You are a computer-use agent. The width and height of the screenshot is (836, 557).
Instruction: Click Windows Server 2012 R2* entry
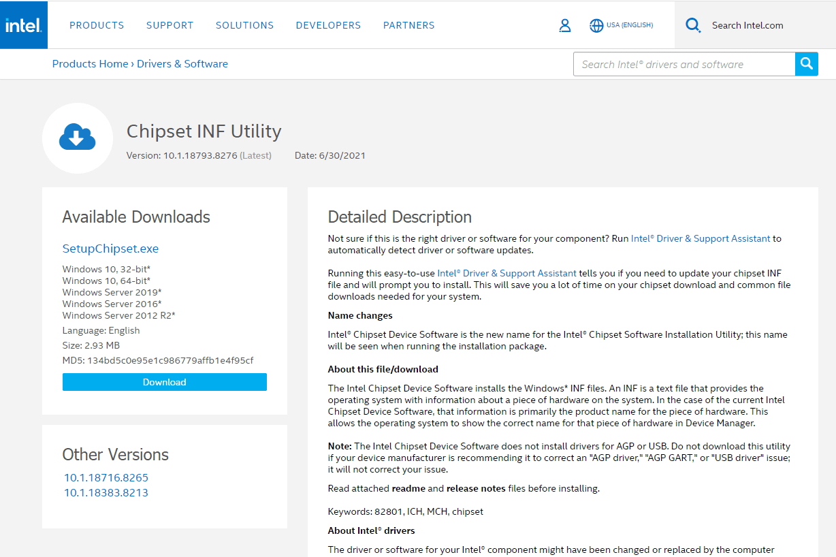(119, 315)
